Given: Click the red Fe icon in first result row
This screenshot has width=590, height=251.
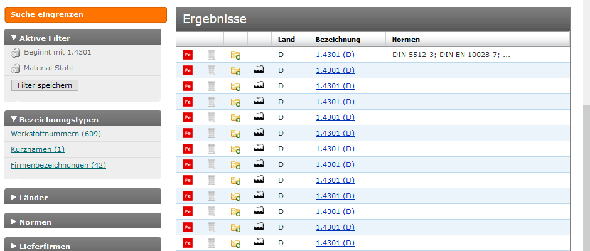Looking at the screenshot, I should [x=187, y=55].
